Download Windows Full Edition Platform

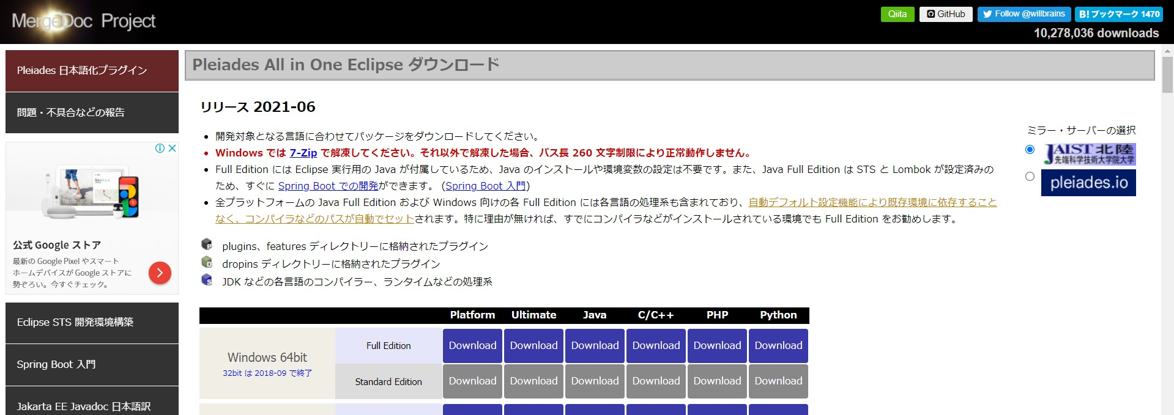pyautogui.click(x=472, y=346)
